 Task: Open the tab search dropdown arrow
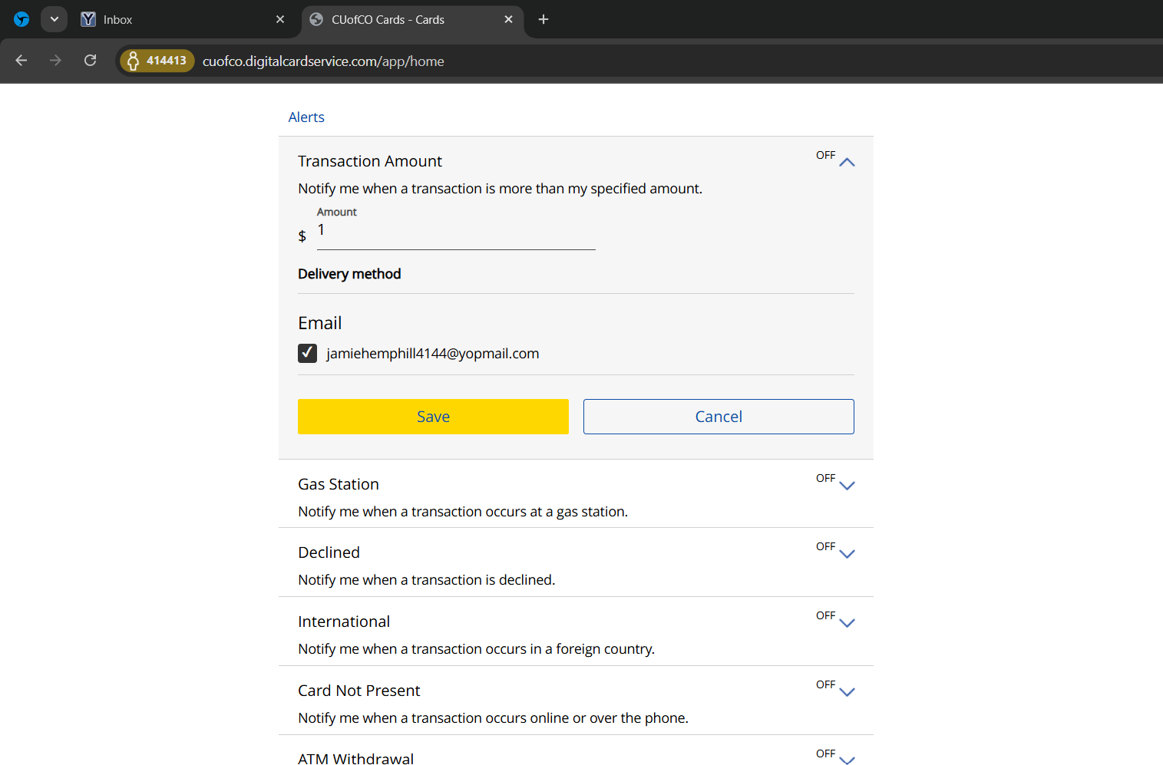(x=54, y=19)
